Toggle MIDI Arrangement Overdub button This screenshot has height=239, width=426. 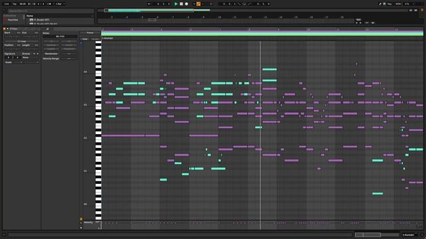click(x=194, y=4)
